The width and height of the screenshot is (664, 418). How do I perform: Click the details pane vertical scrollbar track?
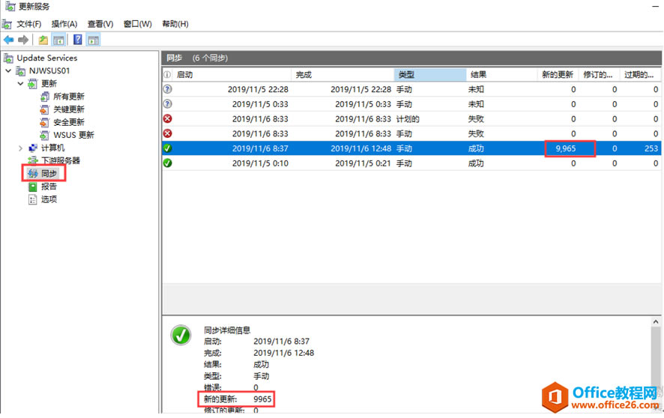tap(656, 368)
